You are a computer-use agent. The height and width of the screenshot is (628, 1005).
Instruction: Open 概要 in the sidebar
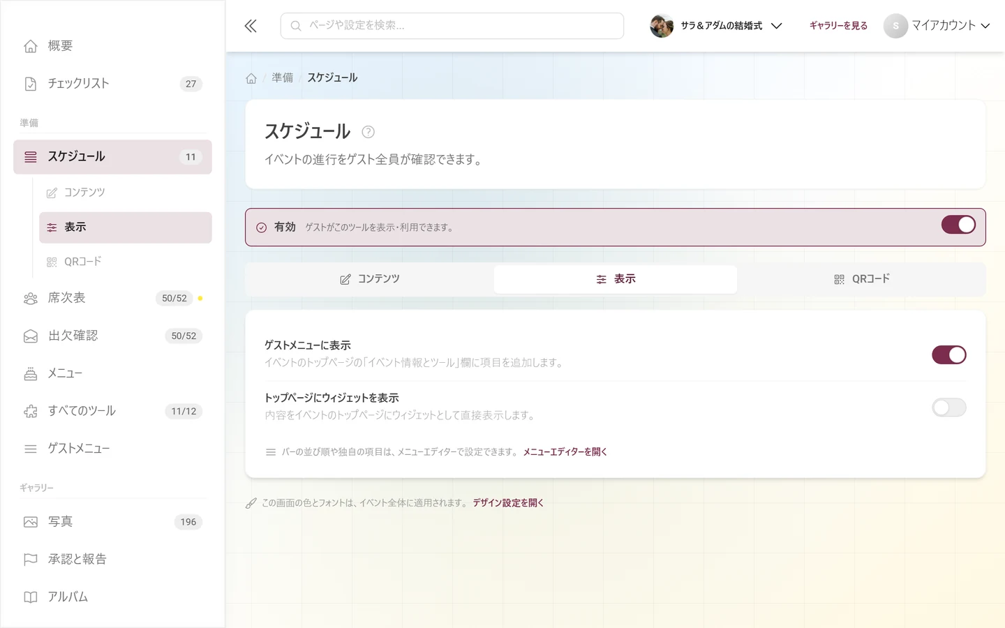click(112, 46)
